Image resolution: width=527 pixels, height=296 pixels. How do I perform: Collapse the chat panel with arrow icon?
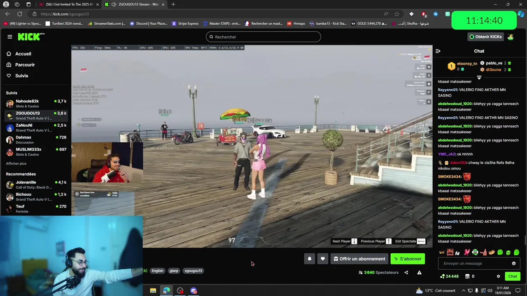[x=438, y=51]
